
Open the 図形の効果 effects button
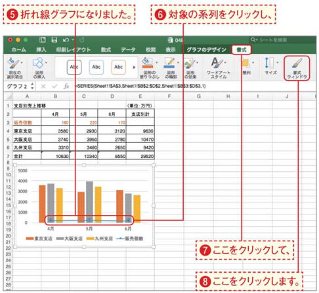pos(190,68)
